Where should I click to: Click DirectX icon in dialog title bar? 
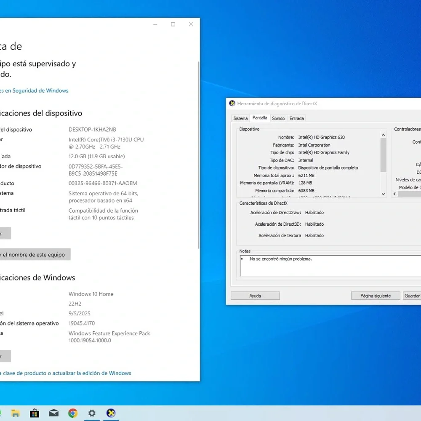(x=232, y=104)
